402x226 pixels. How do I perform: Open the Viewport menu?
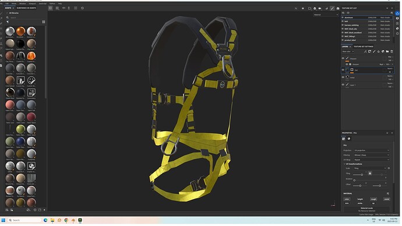[x=32, y=3]
